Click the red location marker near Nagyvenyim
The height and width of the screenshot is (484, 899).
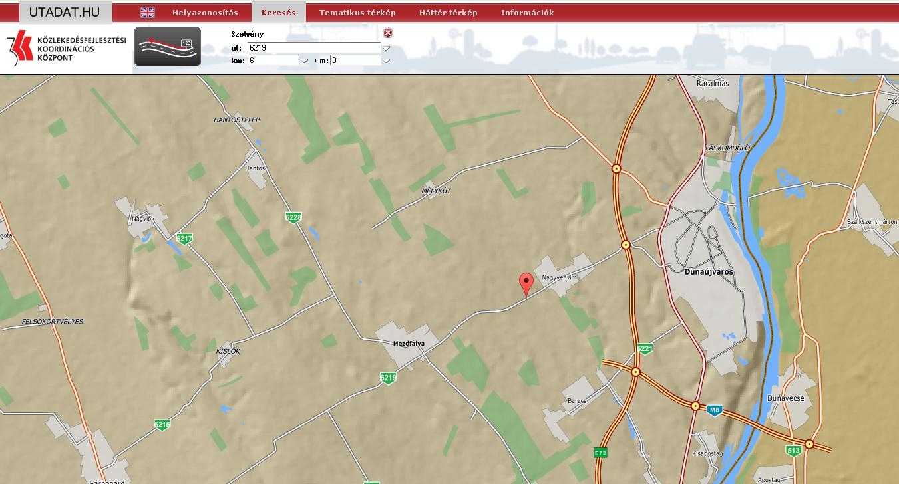pos(526,283)
